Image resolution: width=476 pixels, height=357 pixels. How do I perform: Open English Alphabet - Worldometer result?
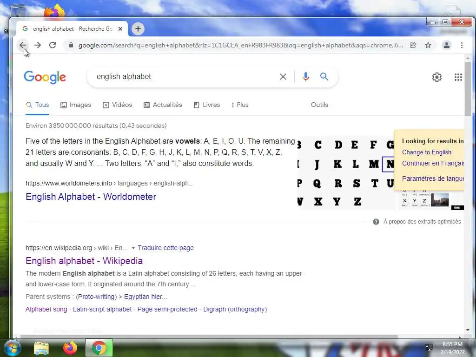pyautogui.click(x=91, y=197)
